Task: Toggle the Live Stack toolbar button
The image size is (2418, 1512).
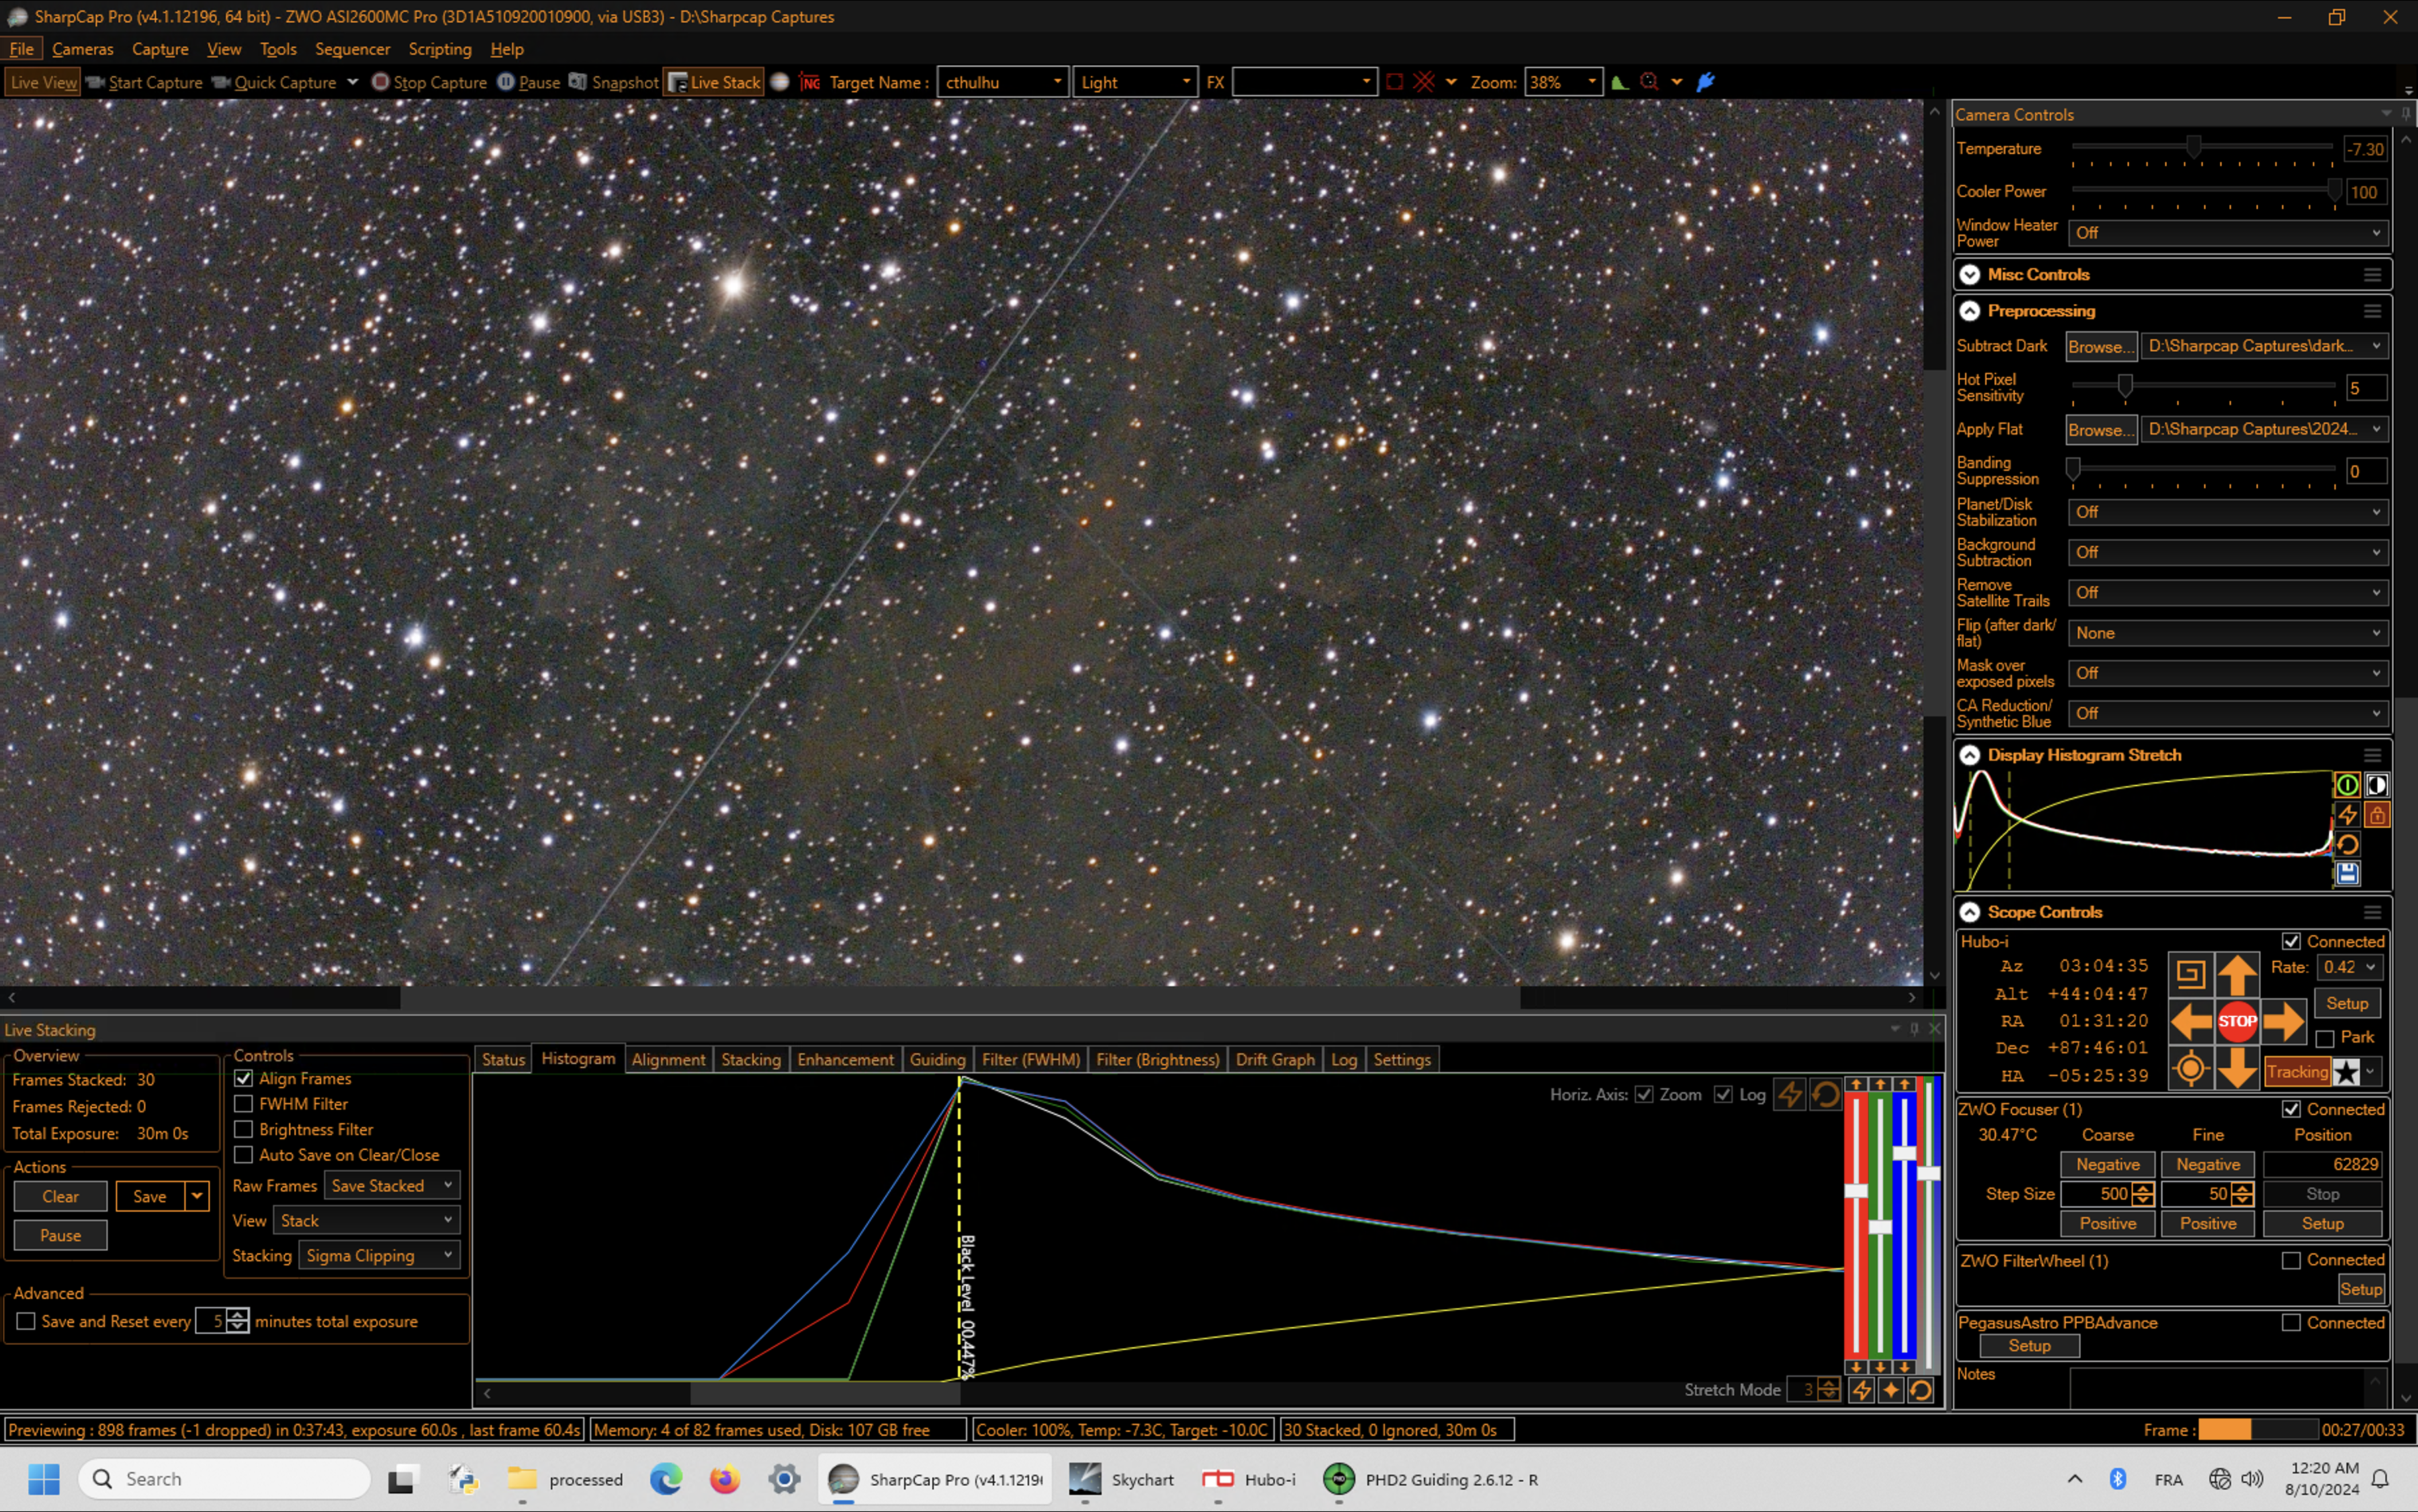Action: (714, 82)
